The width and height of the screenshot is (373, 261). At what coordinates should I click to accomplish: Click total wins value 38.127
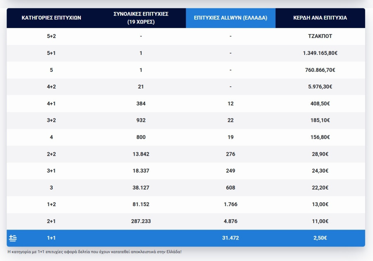click(x=141, y=188)
